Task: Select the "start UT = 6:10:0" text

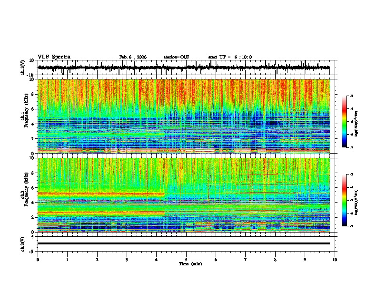Action: 230,57
